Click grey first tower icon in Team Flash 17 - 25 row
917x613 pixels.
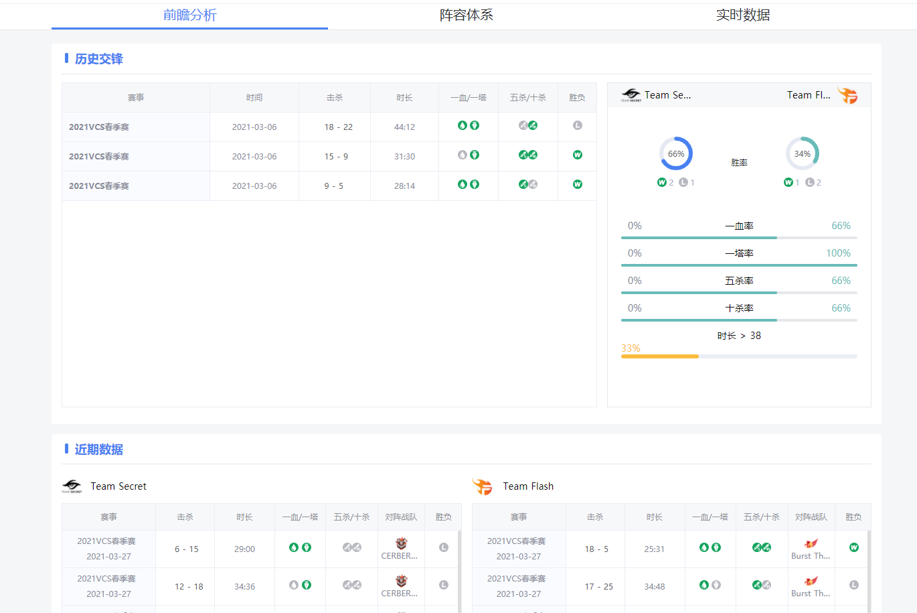pyautogui.click(x=716, y=585)
